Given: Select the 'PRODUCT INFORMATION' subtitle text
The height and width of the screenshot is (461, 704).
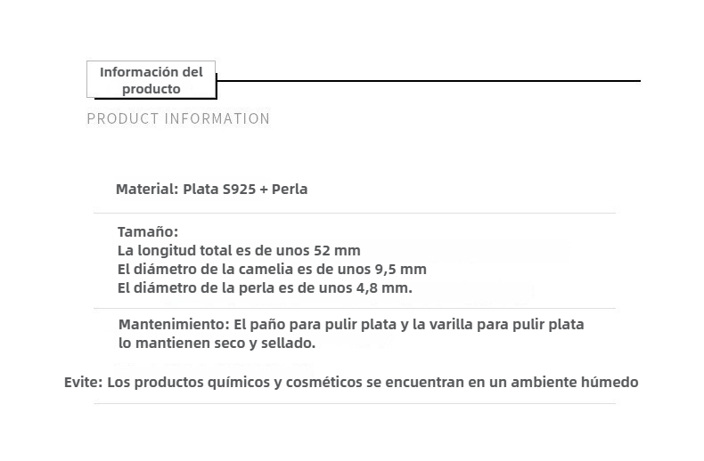Looking at the screenshot, I should (178, 119).
